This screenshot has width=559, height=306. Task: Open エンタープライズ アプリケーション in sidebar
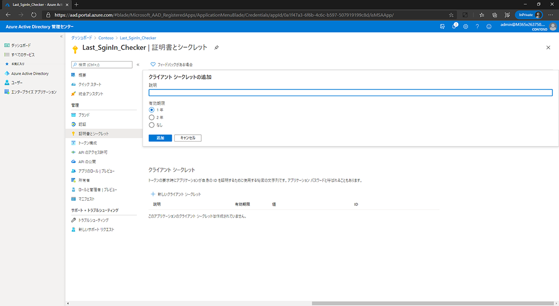pyautogui.click(x=30, y=92)
